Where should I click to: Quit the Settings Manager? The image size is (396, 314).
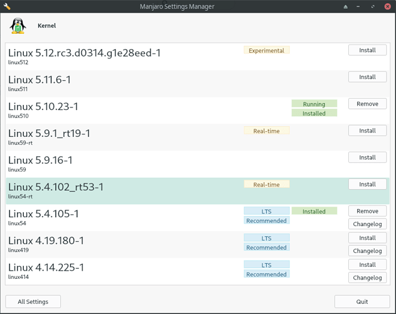[362, 301]
